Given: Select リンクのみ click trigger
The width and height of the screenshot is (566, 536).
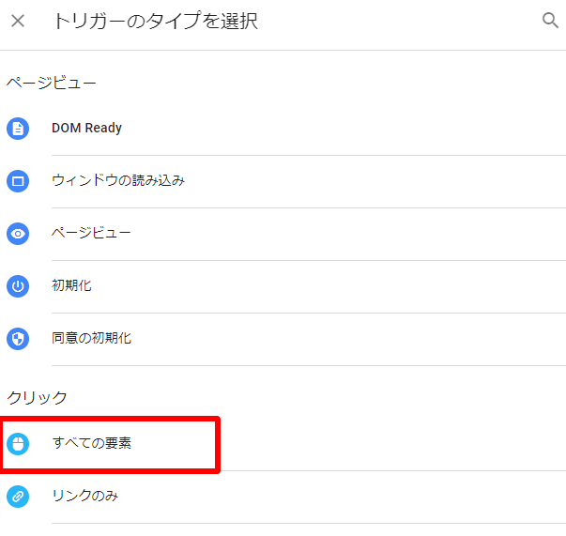Looking at the screenshot, I should [x=84, y=496].
